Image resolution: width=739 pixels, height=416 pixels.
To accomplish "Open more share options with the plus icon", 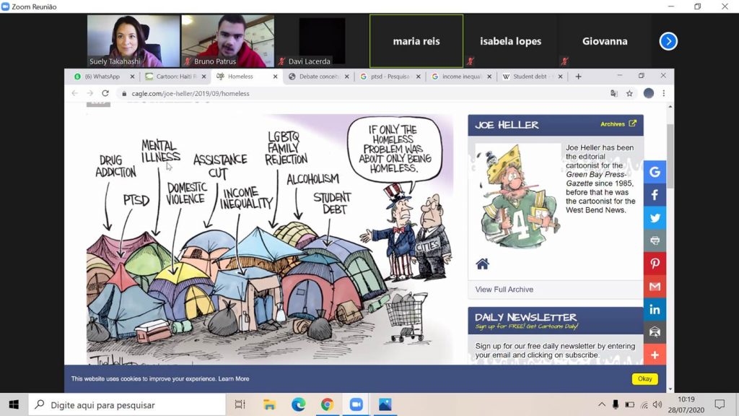I will pos(655,355).
